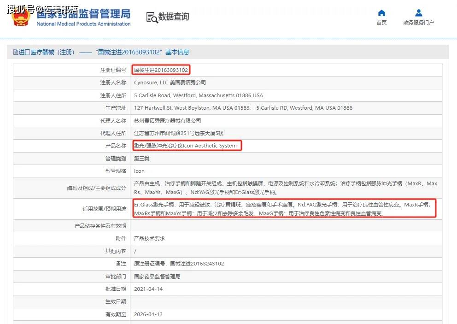The height and width of the screenshot is (324, 457).
Task: Click the 数据查询 search document icon
Action: coord(152,17)
